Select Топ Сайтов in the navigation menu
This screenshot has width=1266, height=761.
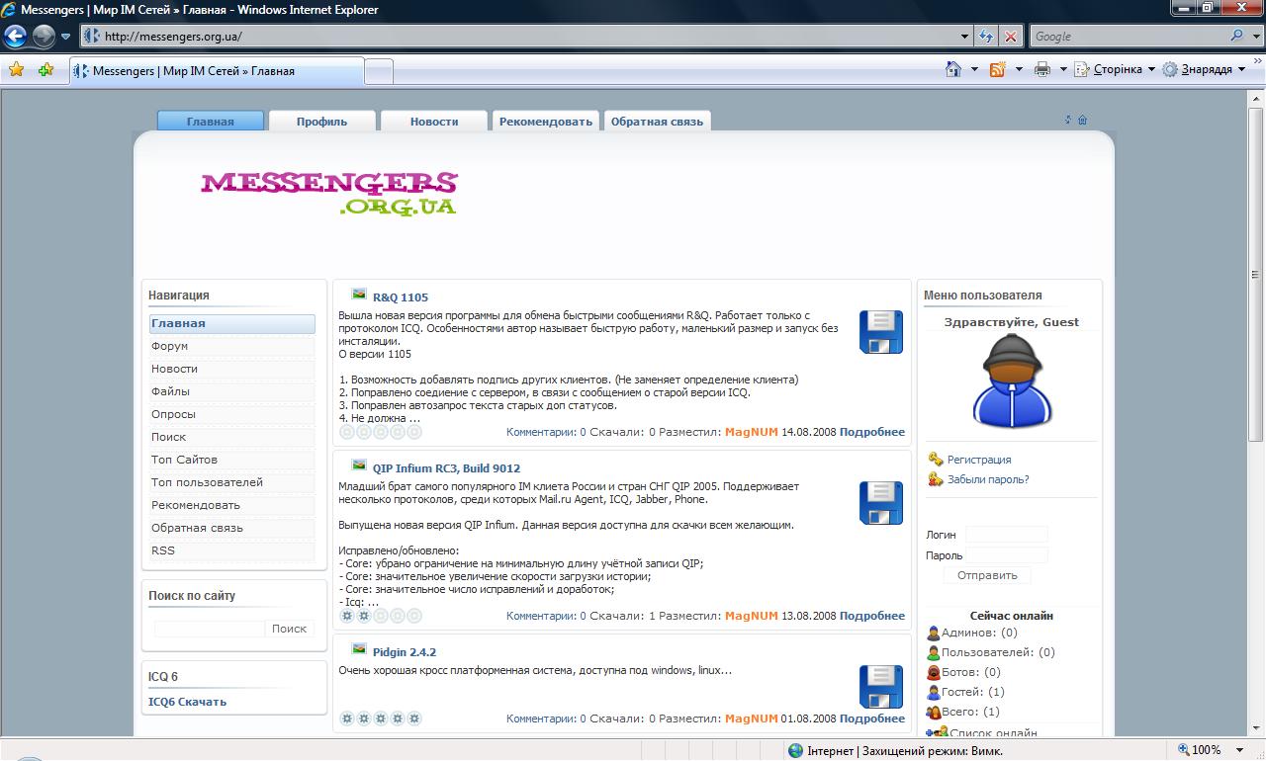[x=232, y=460]
